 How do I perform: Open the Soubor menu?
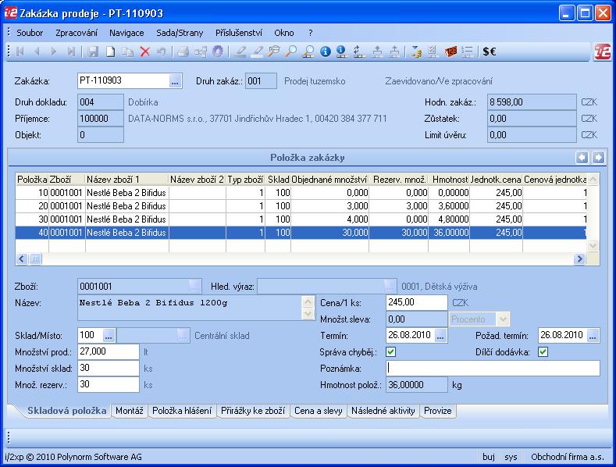(30, 33)
